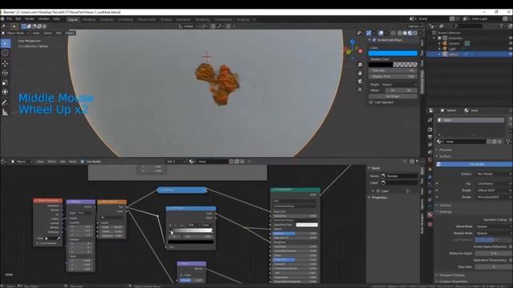Image resolution: width=513 pixels, height=288 pixels.
Task: Switch to the Shading workspace tab
Action: pos(166,19)
